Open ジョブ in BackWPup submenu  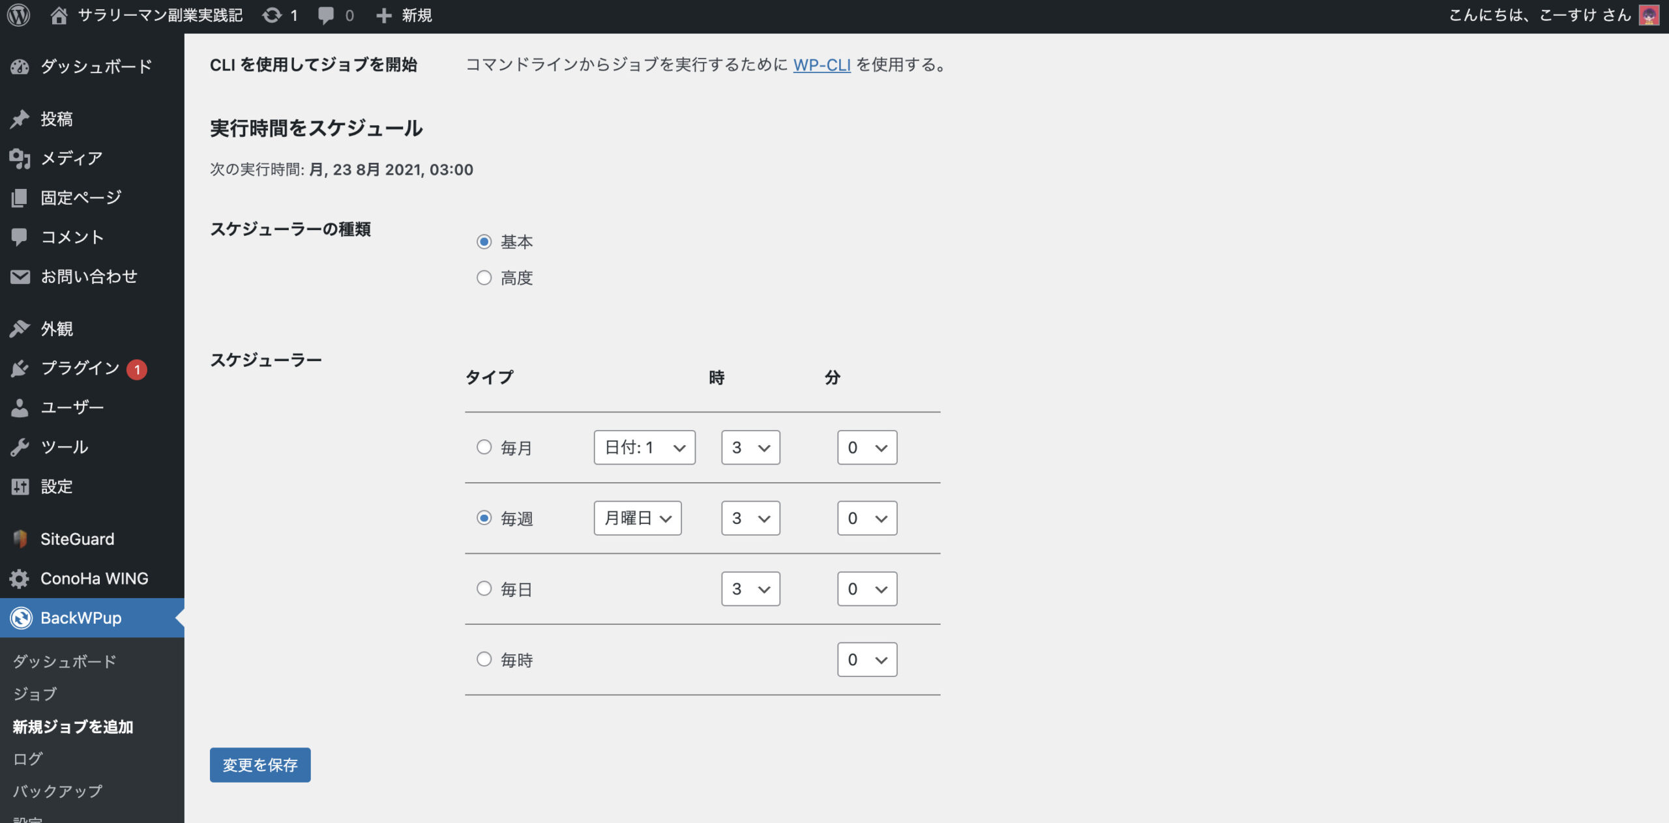click(x=35, y=694)
